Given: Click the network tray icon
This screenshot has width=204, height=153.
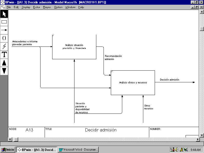Looking at the screenshot, I should 173,150.
